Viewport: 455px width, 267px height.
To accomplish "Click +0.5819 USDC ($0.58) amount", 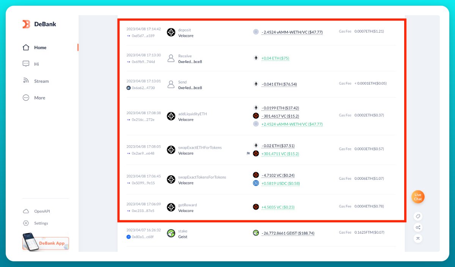I will [281, 183].
